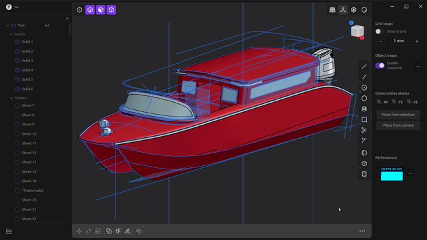
Task: Disable the Enable snapping switch
Action: click(x=380, y=65)
